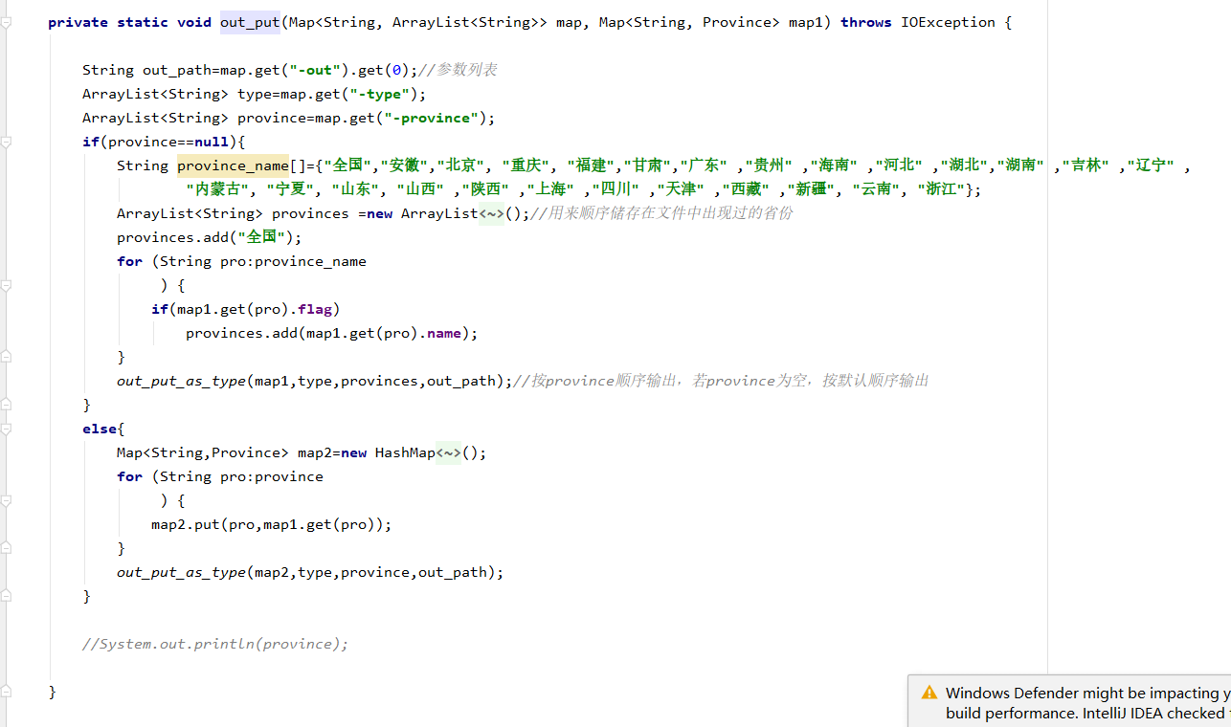Click the commented System.out.println(province) line
The width and height of the screenshot is (1231, 727).
[215, 644]
